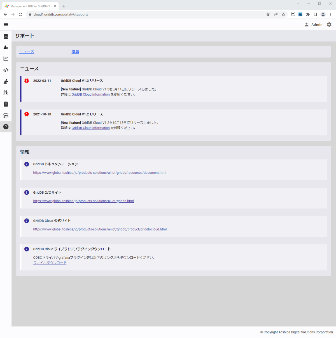Click the GridDB Cloud V1.3 リリース title
The width and height of the screenshot is (336, 338).
(82, 81)
